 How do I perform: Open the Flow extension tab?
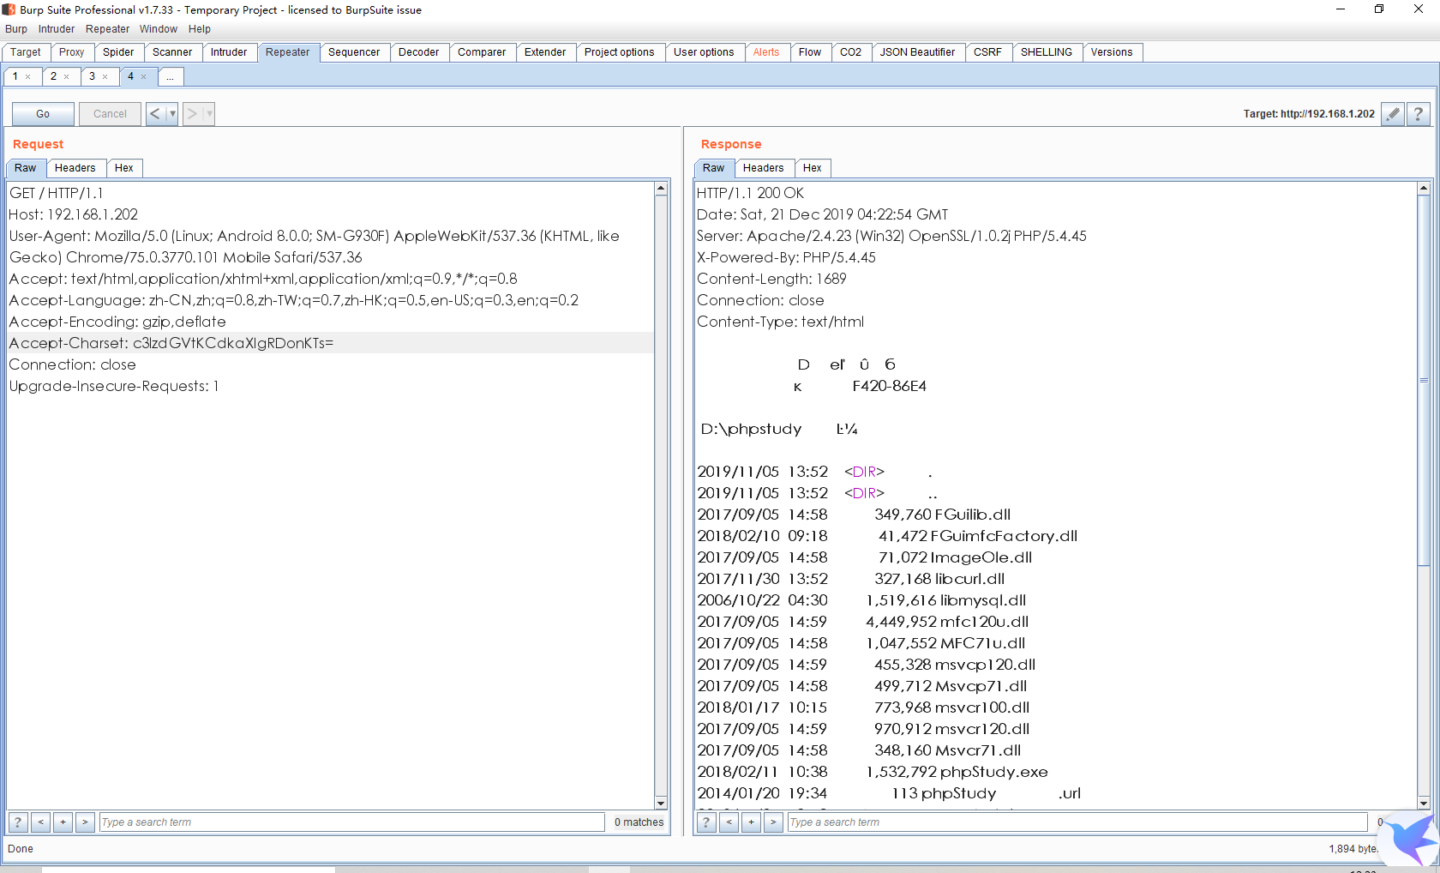[810, 52]
